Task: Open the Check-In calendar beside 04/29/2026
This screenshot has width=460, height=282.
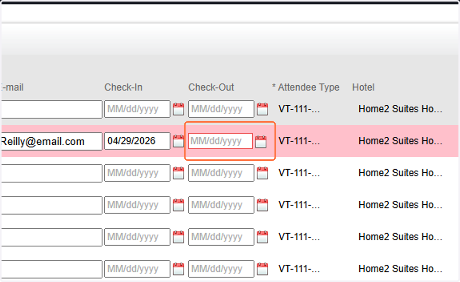Action: tap(178, 141)
